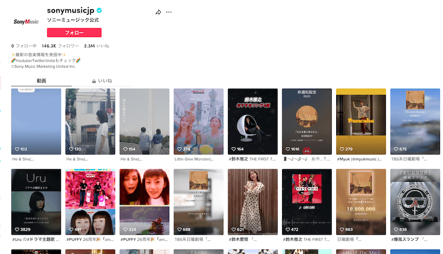443x254 pixels.
Task: Click the ©Sony Music Marketing United Inc. line
Action: point(43,66)
